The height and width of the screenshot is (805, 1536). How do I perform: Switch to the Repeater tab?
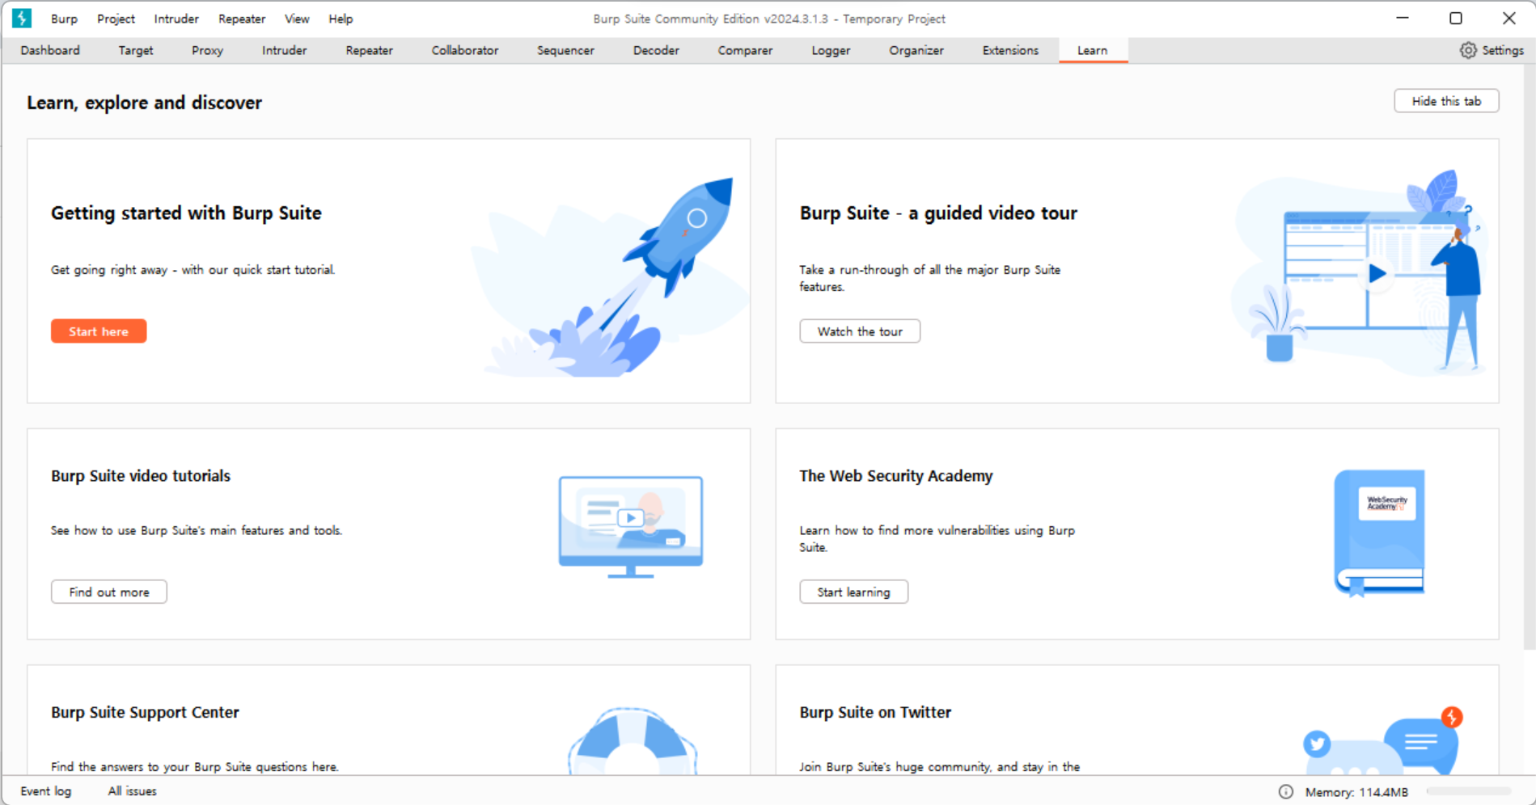369,50
